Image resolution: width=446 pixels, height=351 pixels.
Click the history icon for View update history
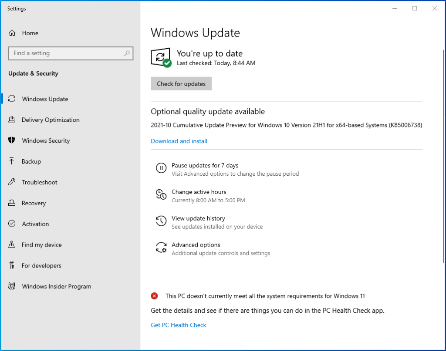click(161, 221)
